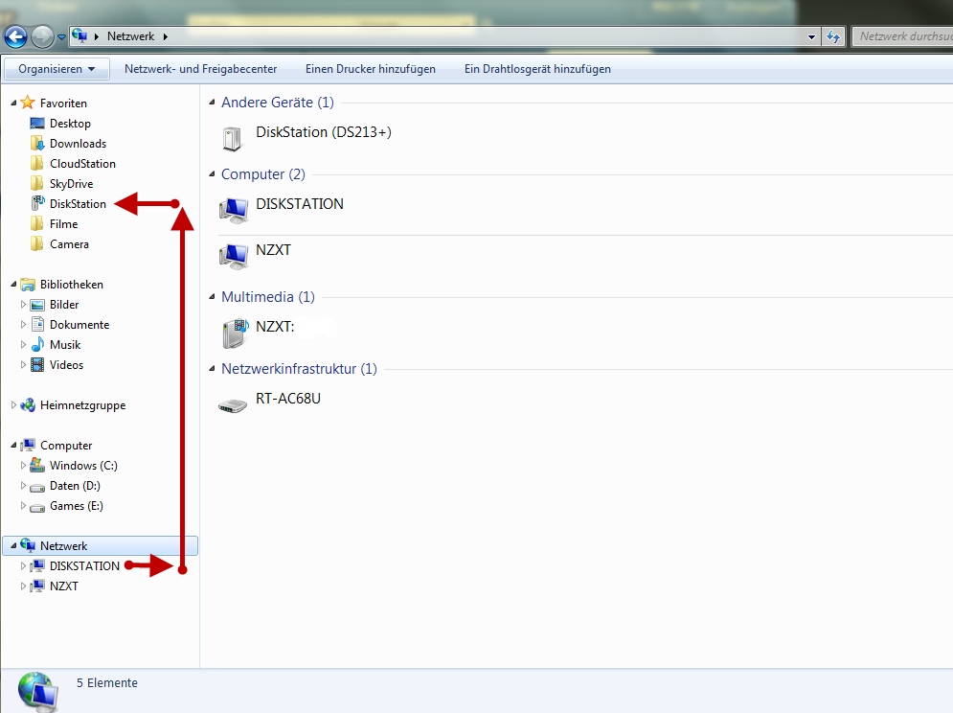Select the Heimnetzgruppe icon
This screenshot has height=713, width=953.
[28, 405]
